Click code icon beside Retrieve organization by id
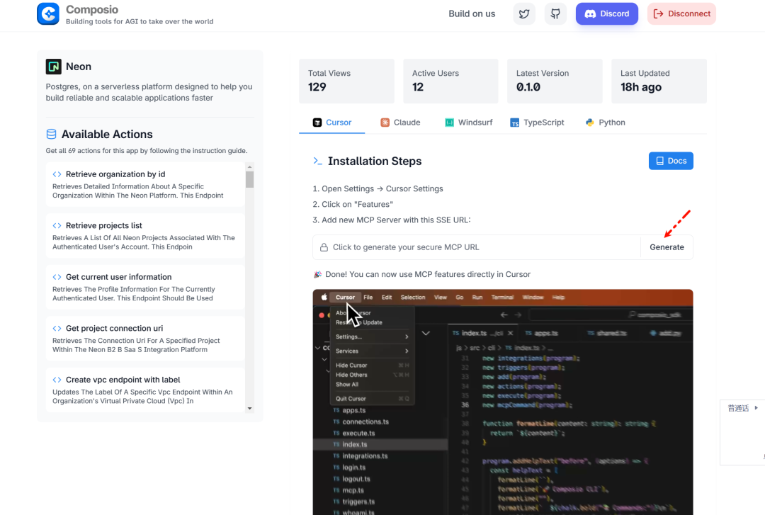Screen dimensions: 765x515 click(x=57, y=174)
